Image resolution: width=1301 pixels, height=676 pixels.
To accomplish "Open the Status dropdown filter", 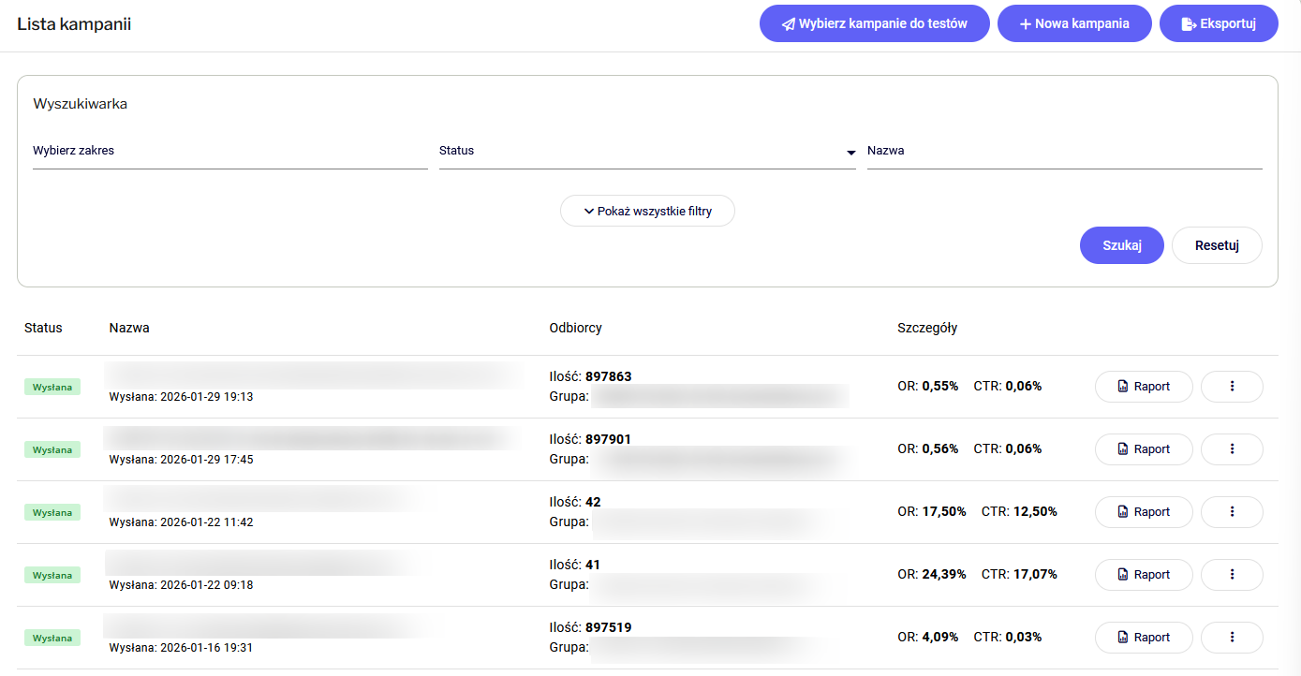I will 646,152.
